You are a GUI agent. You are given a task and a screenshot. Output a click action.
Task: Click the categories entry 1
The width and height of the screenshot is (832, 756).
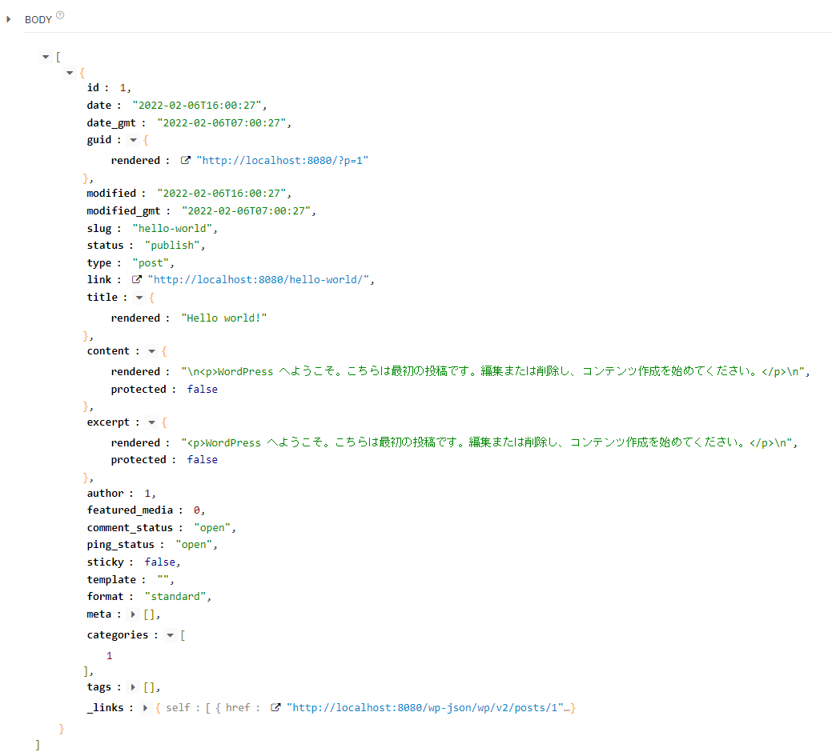pyautogui.click(x=110, y=656)
